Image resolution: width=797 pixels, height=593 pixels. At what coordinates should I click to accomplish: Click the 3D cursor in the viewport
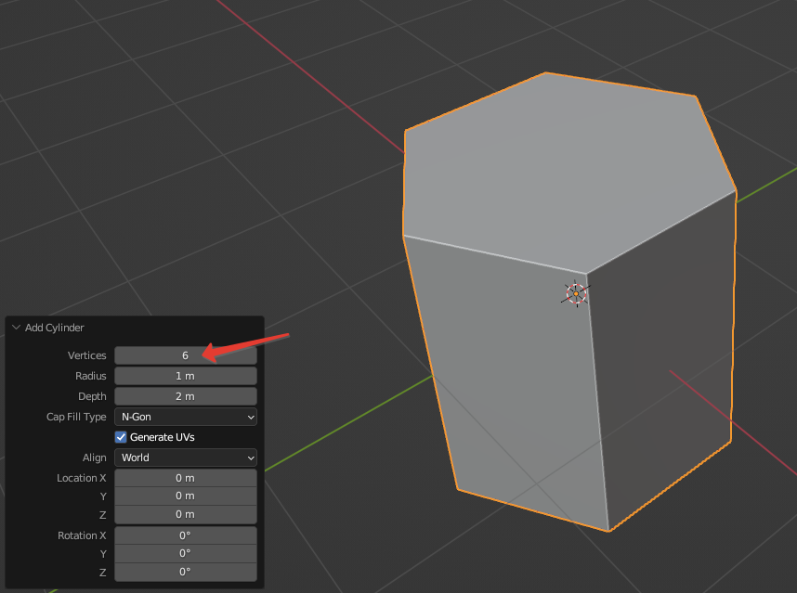(576, 293)
